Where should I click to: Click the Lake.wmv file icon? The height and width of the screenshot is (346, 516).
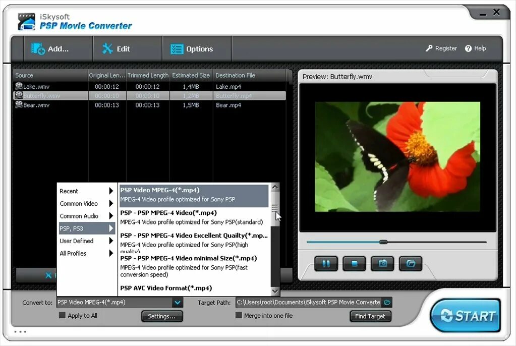(x=19, y=86)
